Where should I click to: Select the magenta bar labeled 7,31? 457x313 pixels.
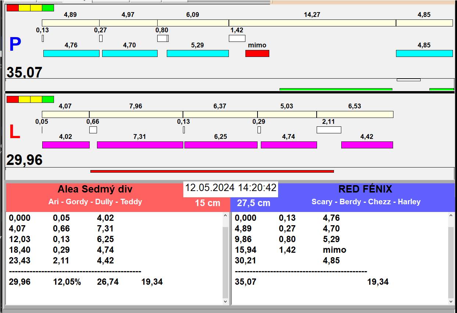[140, 145]
